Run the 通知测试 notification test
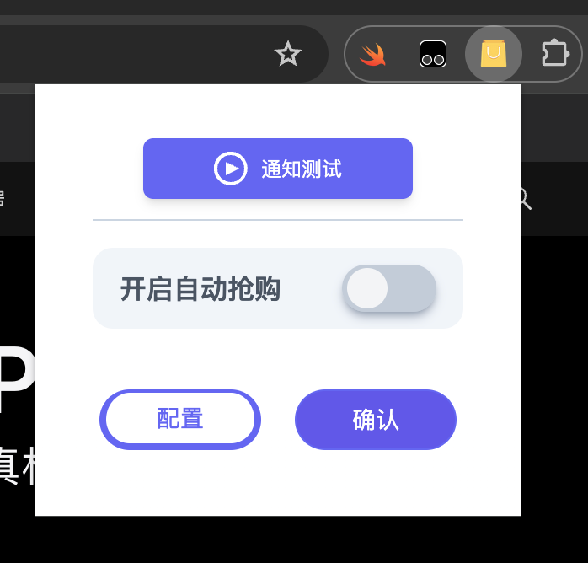This screenshot has height=563, width=588. [x=278, y=169]
